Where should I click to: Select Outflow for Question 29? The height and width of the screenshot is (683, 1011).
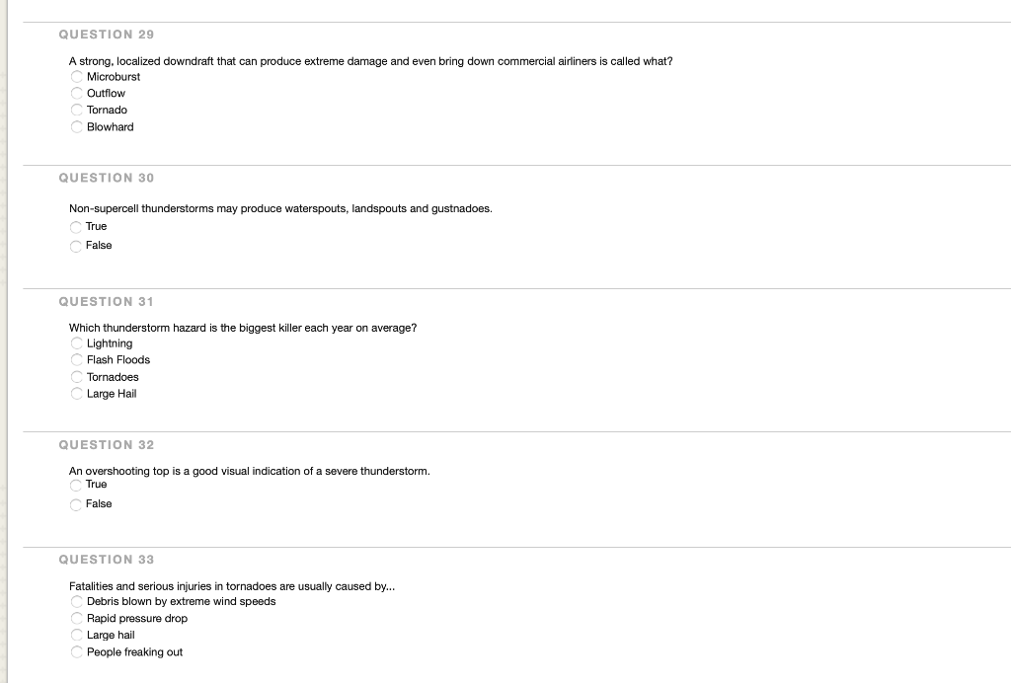tap(77, 93)
